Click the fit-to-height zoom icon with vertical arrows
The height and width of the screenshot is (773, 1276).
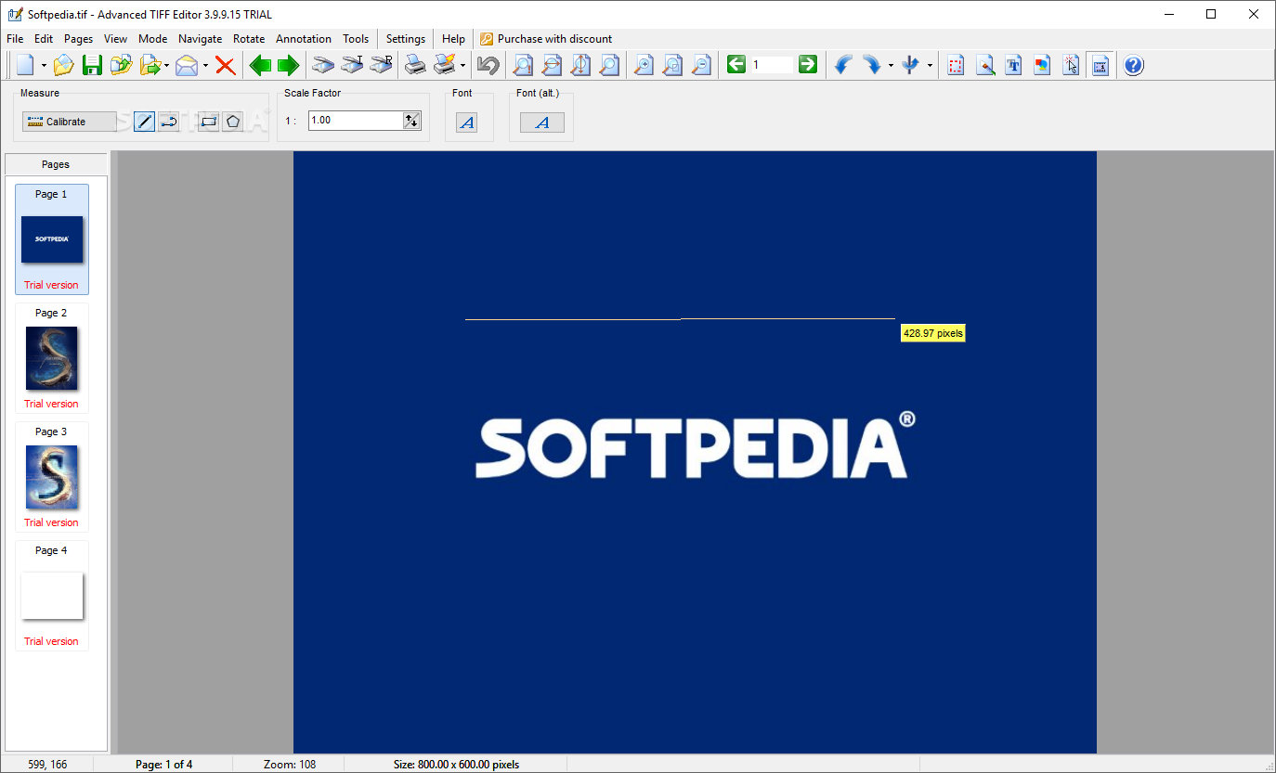tap(580, 65)
